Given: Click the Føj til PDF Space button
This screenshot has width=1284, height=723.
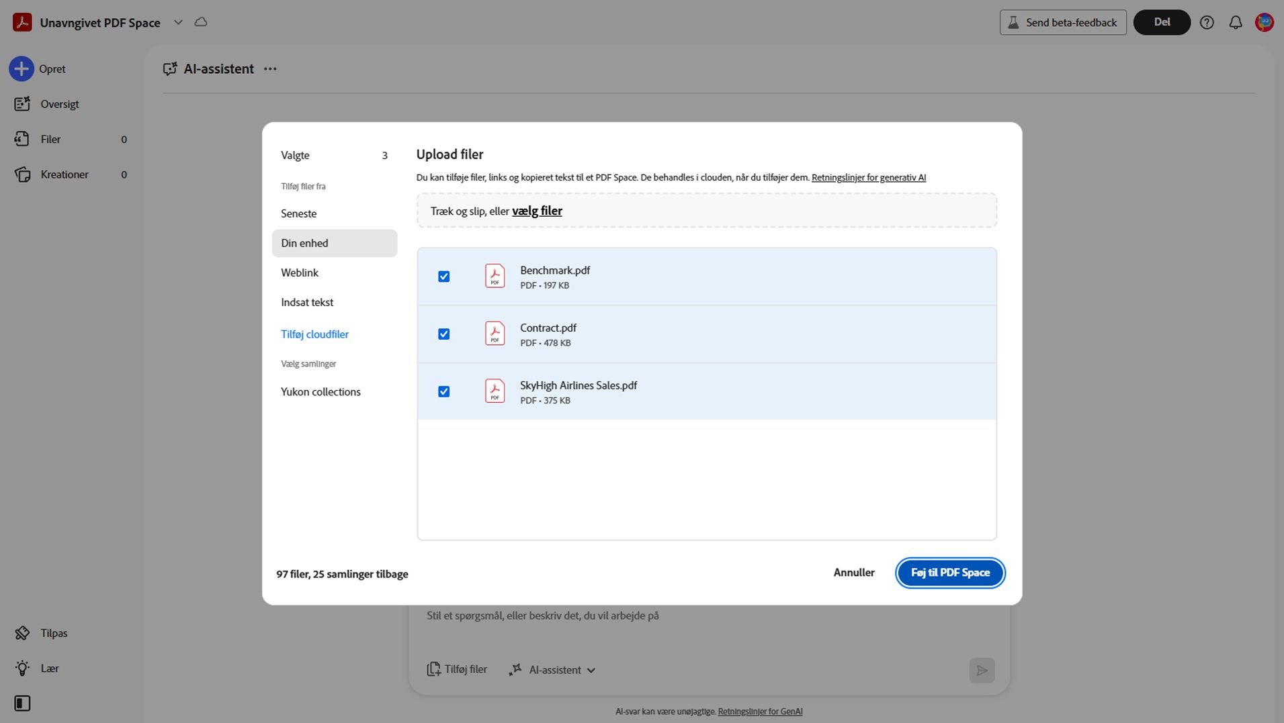Looking at the screenshot, I should tap(950, 573).
